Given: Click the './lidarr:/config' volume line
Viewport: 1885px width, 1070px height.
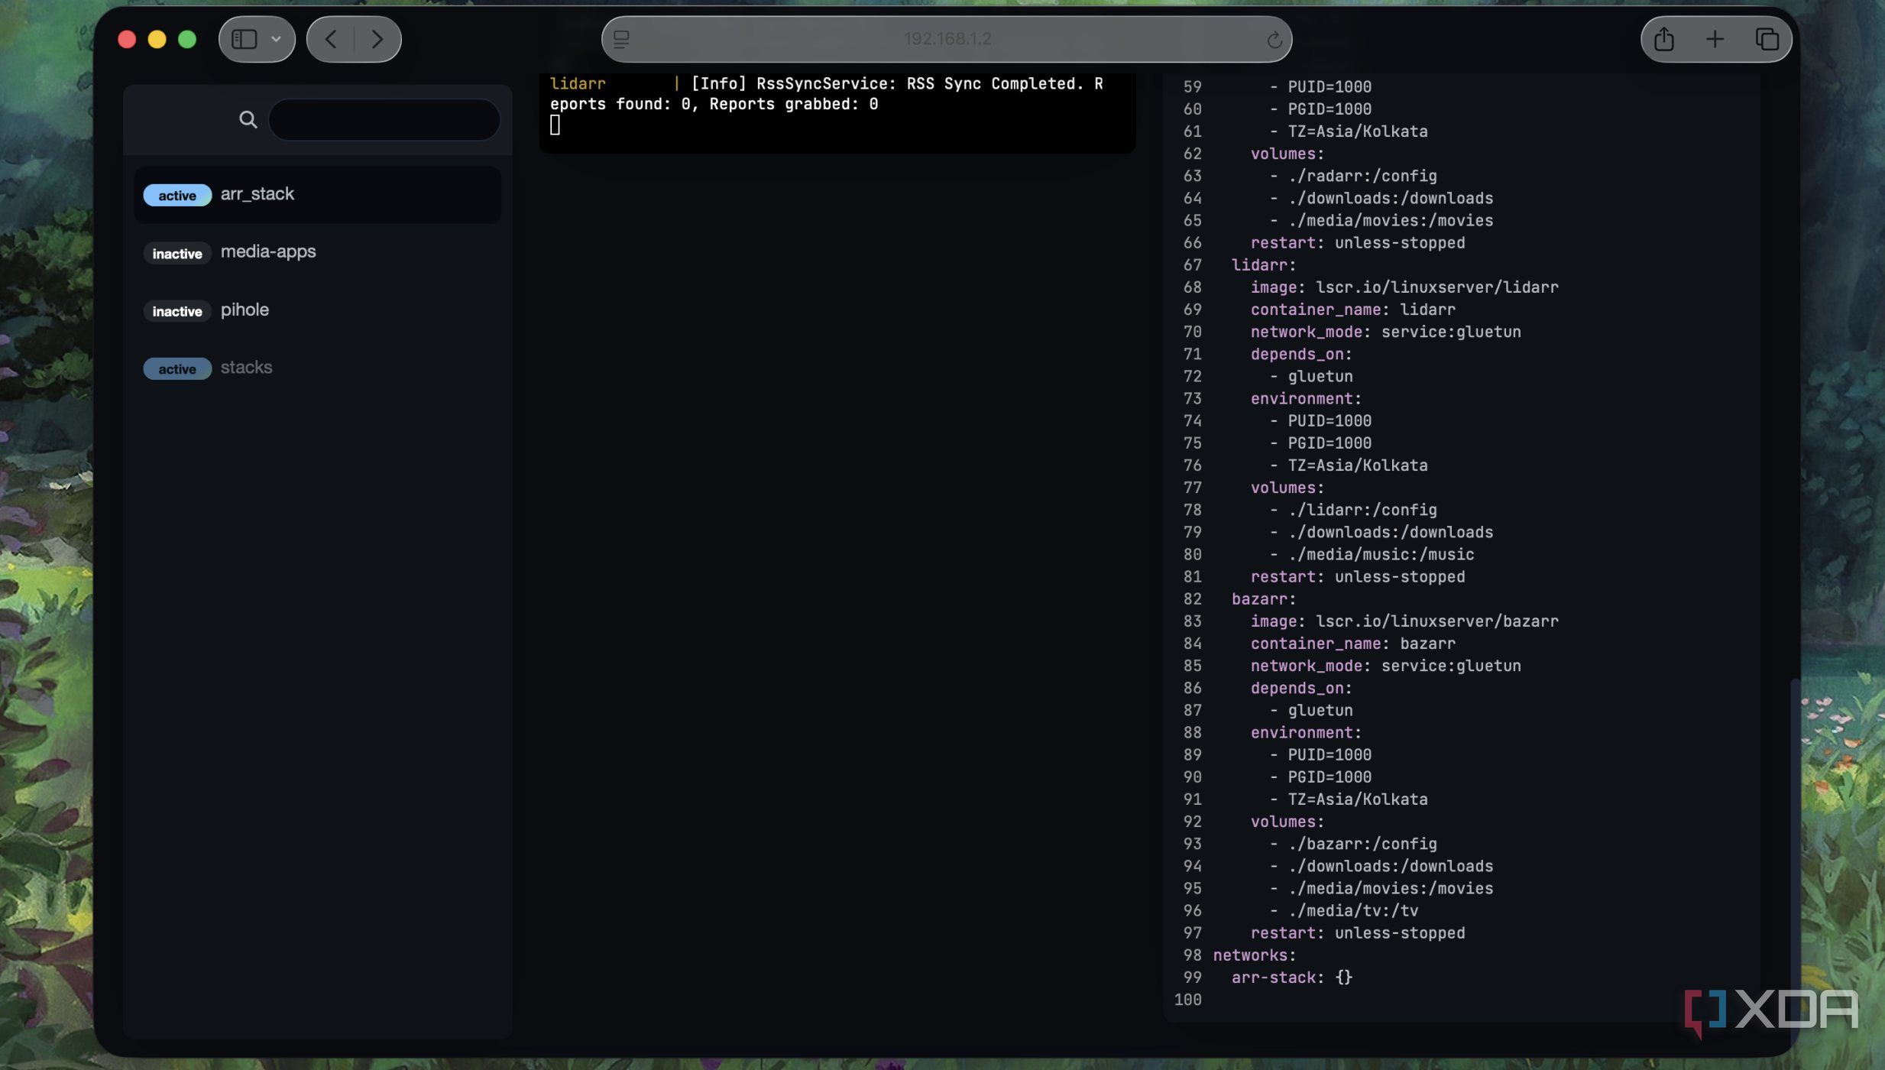Looking at the screenshot, I should pyautogui.click(x=1353, y=510).
